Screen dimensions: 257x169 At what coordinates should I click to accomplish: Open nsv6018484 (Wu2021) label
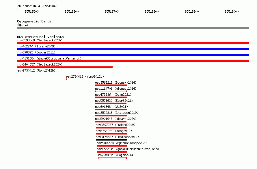[111, 107]
